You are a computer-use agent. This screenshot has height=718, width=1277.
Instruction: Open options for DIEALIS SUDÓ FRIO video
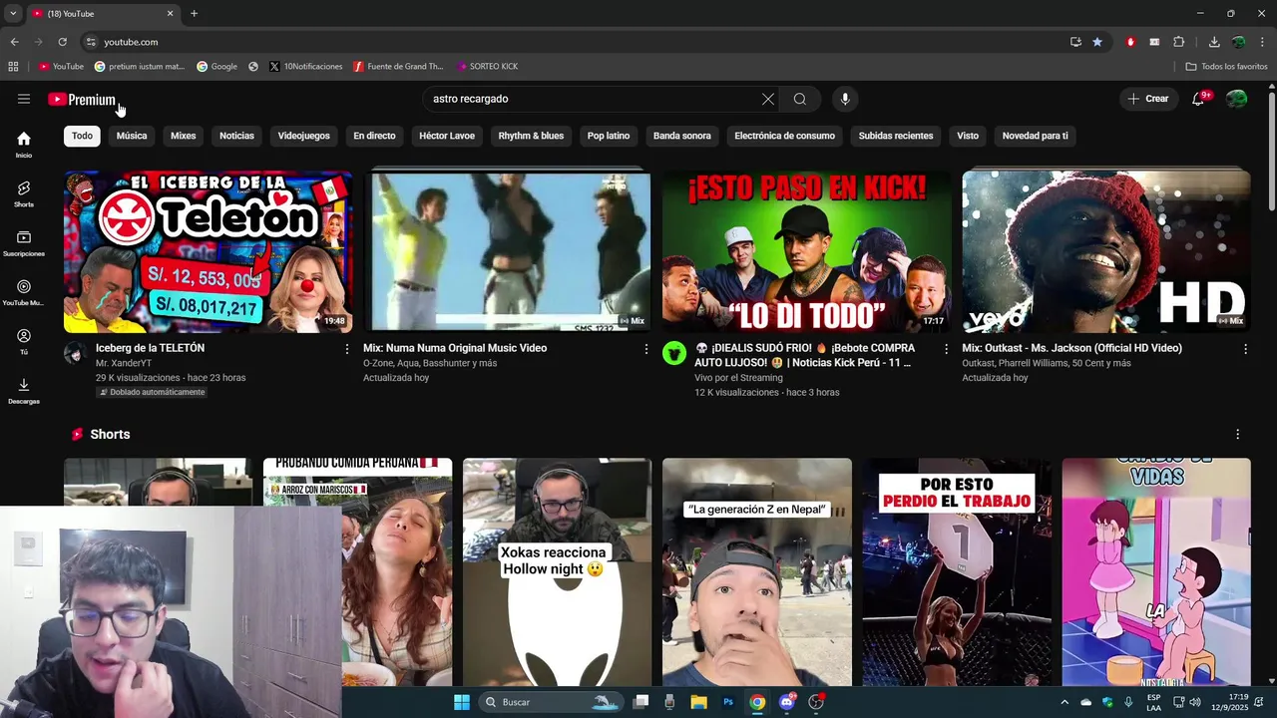pos(946,349)
